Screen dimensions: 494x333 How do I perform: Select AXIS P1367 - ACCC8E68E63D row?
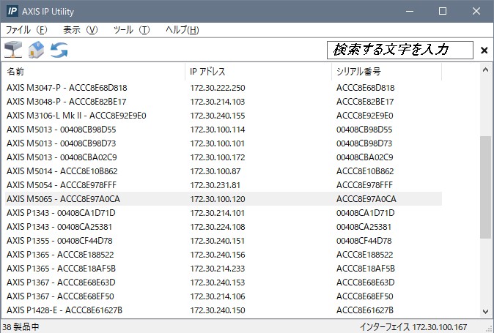click(x=224, y=283)
